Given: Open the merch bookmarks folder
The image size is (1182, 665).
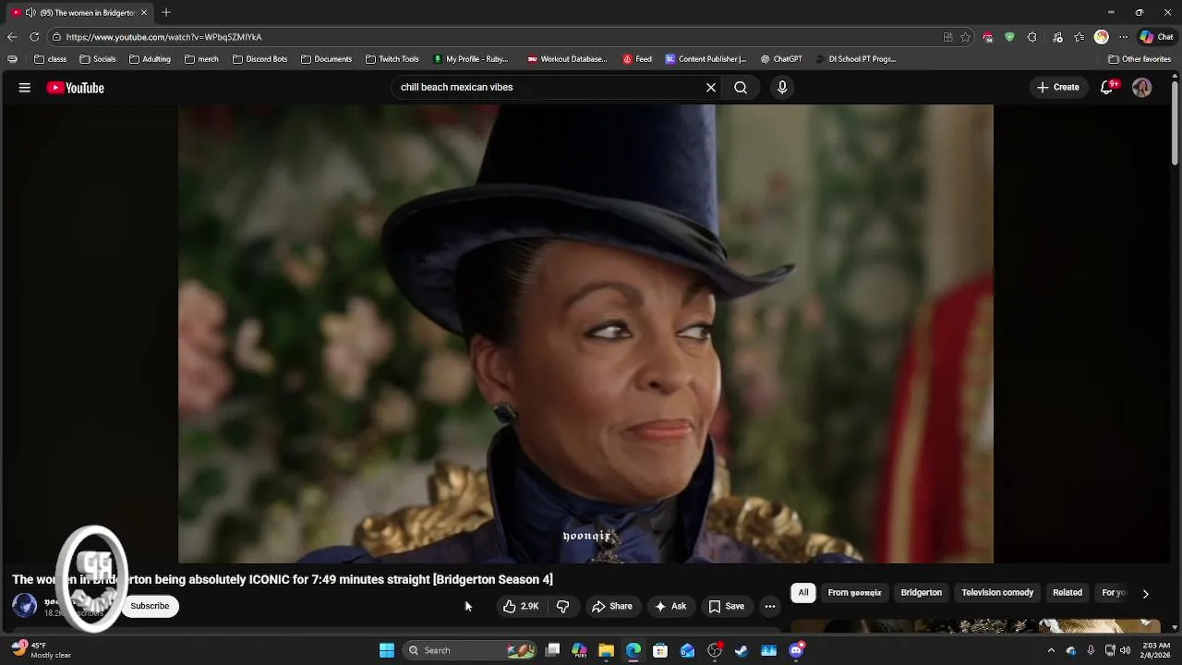Looking at the screenshot, I should 201,59.
